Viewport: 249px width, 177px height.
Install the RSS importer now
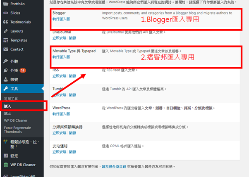60,76
